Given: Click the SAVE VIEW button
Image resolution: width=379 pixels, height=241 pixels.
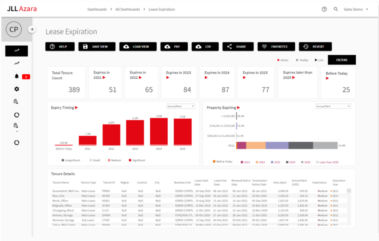Looking at the screenshot, I should point(97,46).
